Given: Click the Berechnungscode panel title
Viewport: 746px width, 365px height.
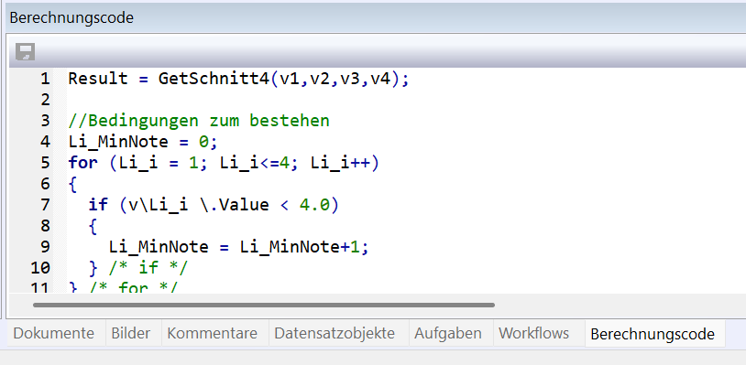Looking at the screenshot, I should point(71,17).
